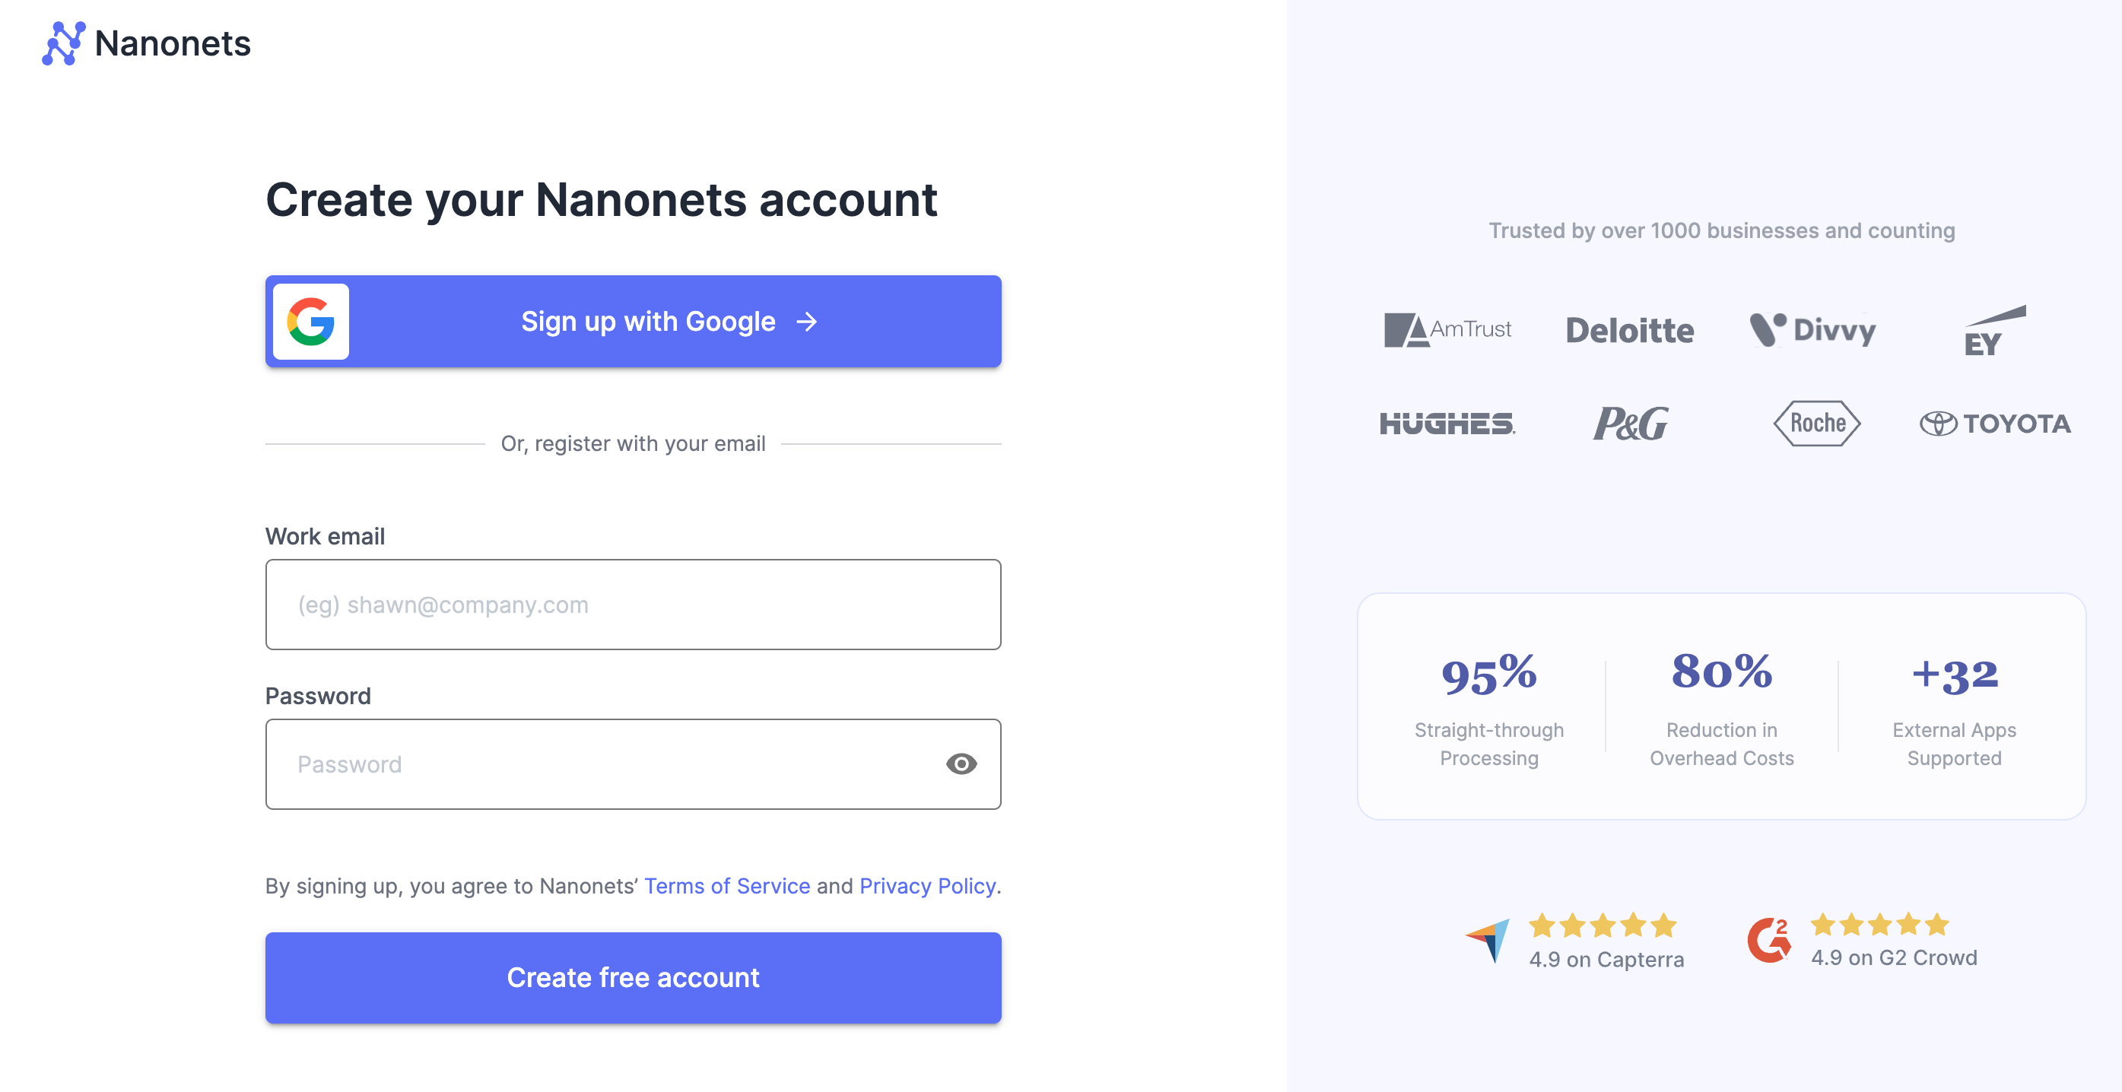Open the Privacy Policy link
This screenshot has height=1092, width=2122.
[x=926, y=886]
